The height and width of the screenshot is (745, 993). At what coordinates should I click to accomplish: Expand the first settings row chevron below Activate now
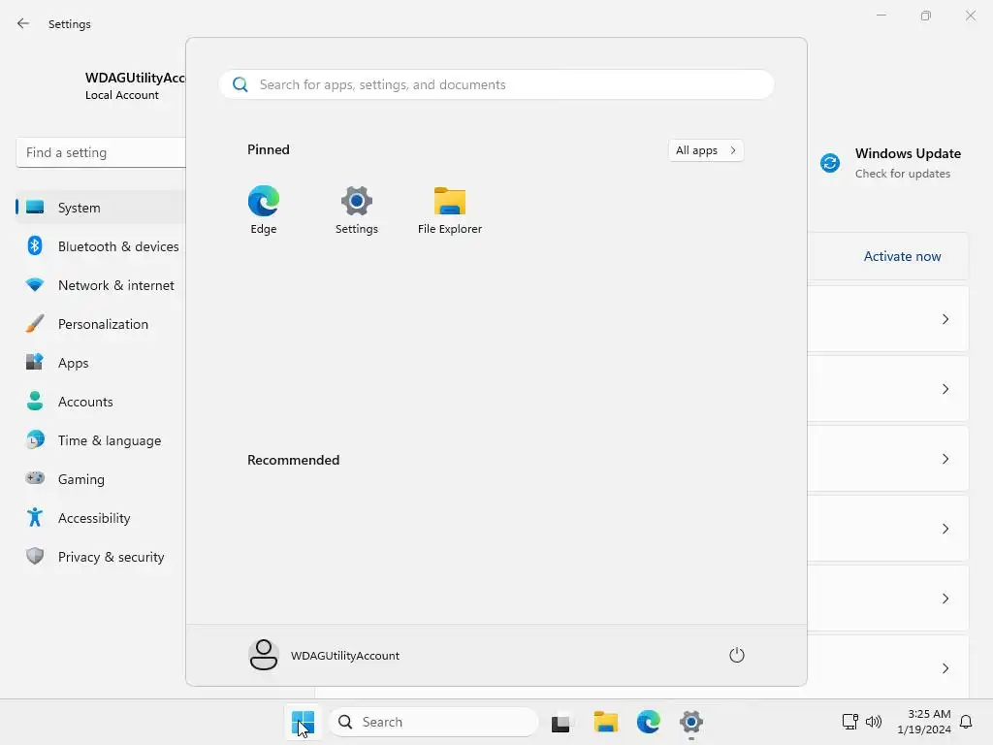coord(945,318)
